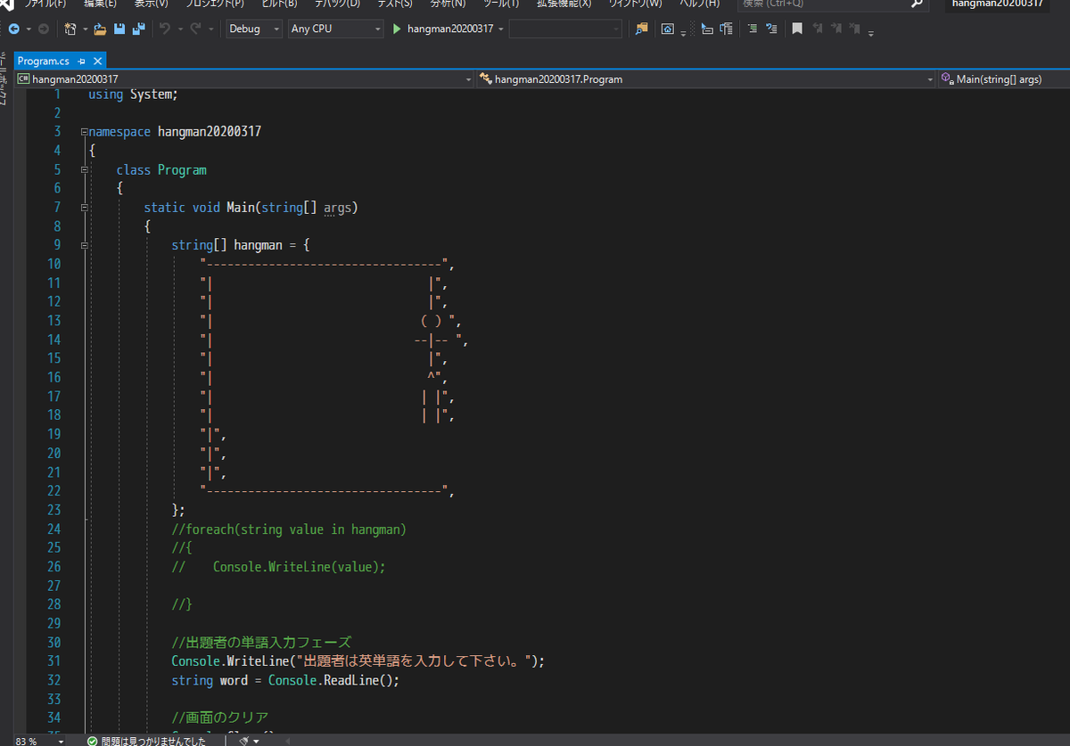The image size is (1070, 746).
Task: Redo the last undone edit
Action: (195, 29)
